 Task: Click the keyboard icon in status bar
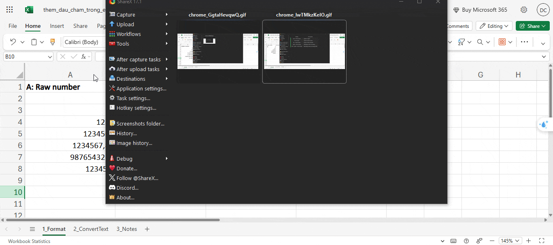point(453,241)
